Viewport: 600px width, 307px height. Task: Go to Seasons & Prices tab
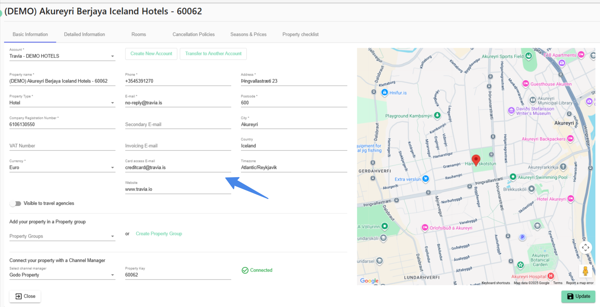(248, 34)
